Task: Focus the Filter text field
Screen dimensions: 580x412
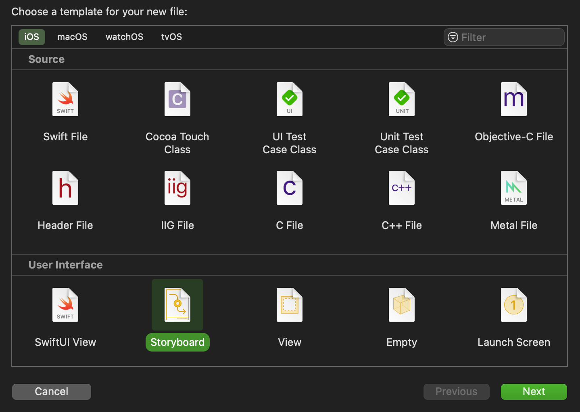Action: [504, 37]
